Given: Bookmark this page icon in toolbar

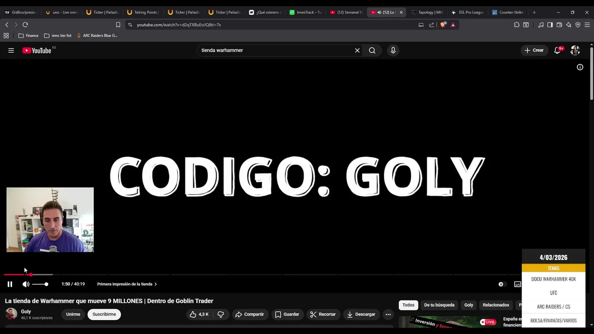Looking at the screenshot, I should point(118,25).
